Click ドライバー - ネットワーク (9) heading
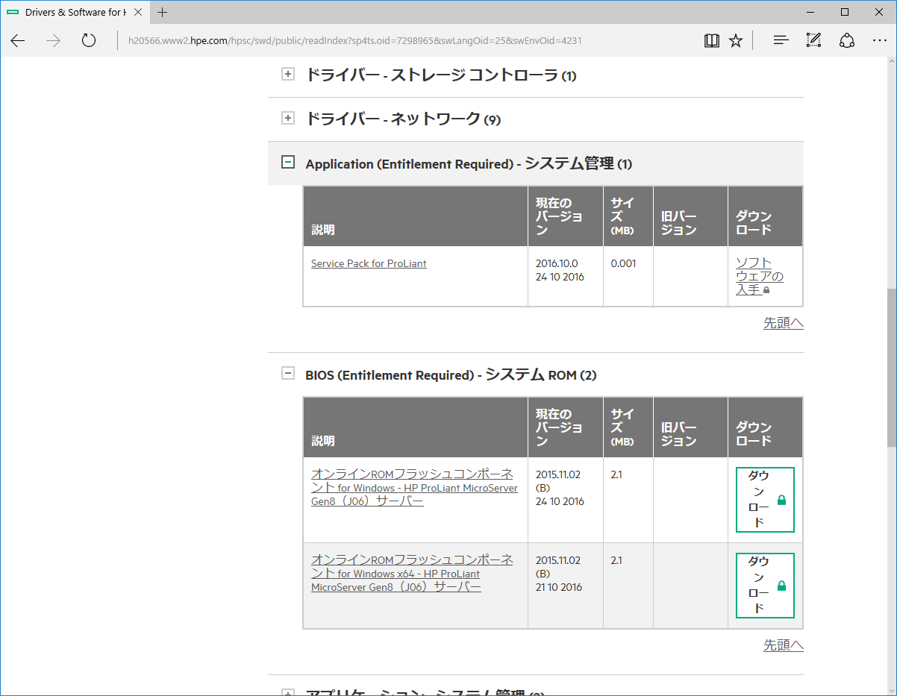897x696 pixels. (x=403, y=119)
